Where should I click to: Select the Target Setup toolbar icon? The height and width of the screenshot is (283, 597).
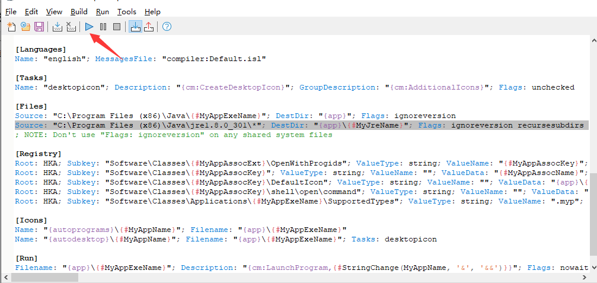tap(135, 27)
